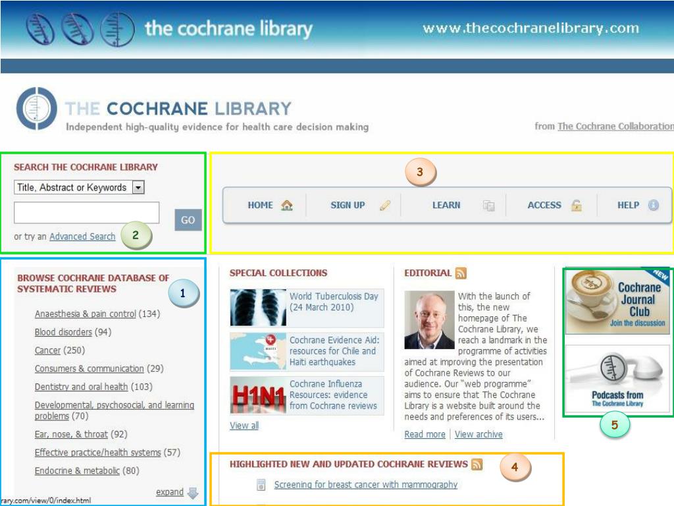Open Podcasts from The Cochrane Library banner
674x506 pixels.
coord(617,379)
